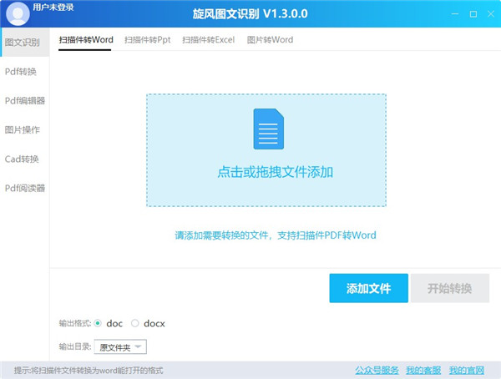Maximize the application window
501x379 pixels.
(x=473, y=14)
